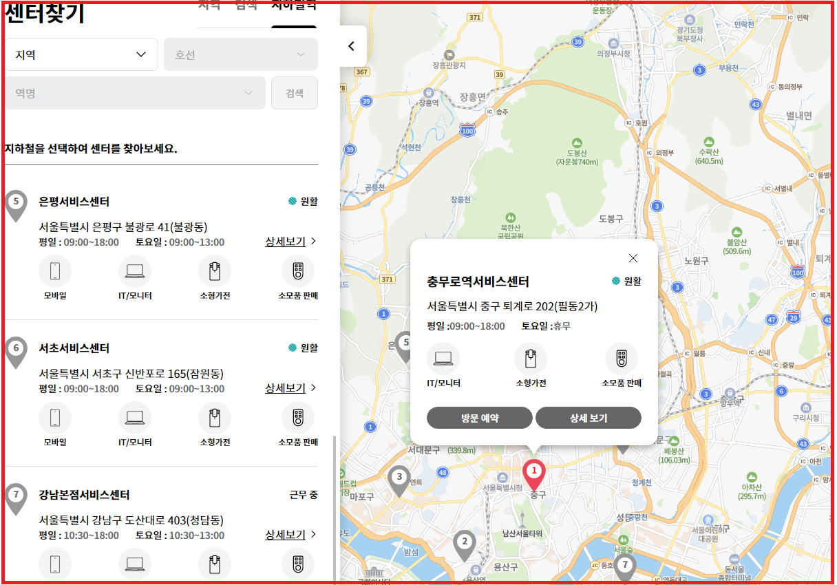This screenshot has width=837, height=585.
Task: Click address 서울특별시 은평구 불광로 41(불광동)
Action: pos(123,227)
